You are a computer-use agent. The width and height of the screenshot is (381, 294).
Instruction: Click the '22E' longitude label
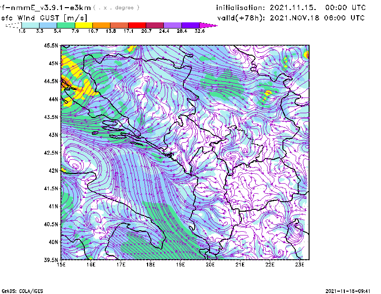click(270, 265)
